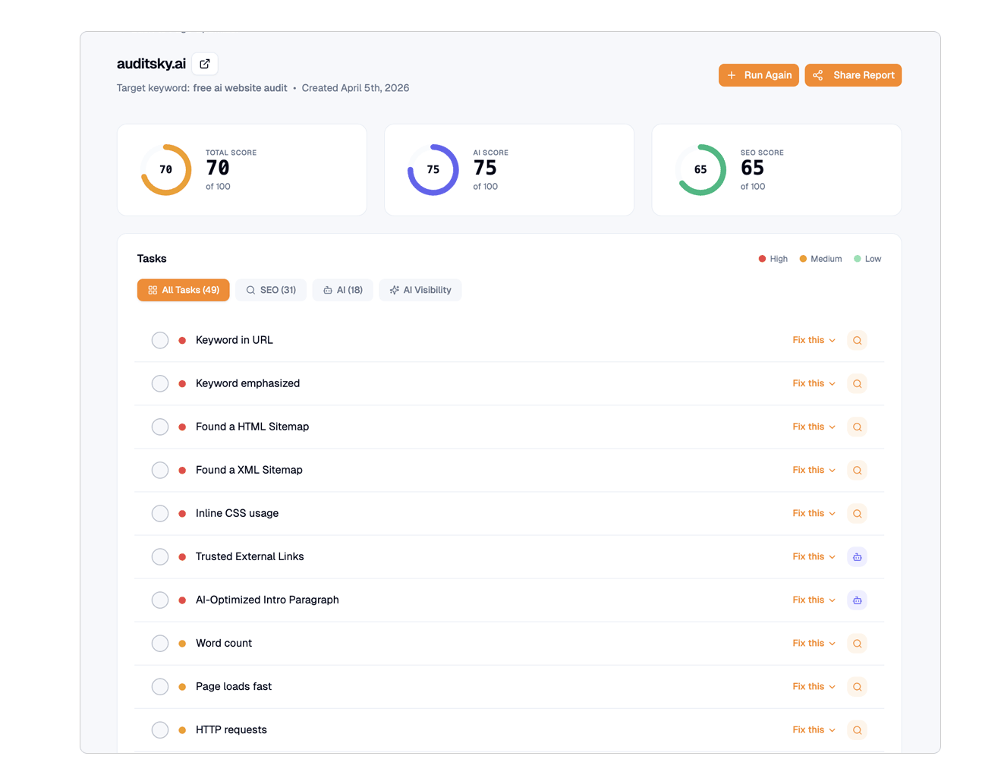Click the High priority legend indicator

tap(761, 259)
